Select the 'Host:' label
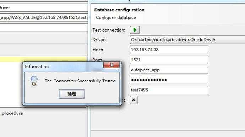Image resolution: width=245 pixels, height=137 pixels. pyautogui.click(x=98, y=50)
